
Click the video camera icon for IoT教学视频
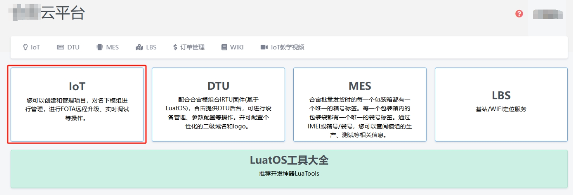coord(264,47)
